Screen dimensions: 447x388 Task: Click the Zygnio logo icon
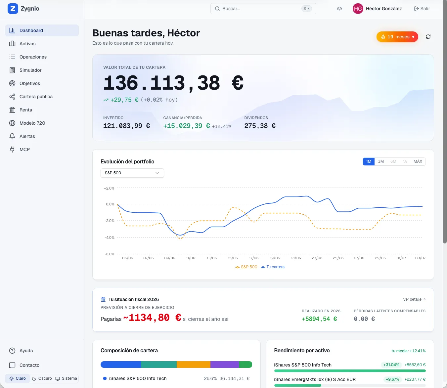[x=13, y=9]
